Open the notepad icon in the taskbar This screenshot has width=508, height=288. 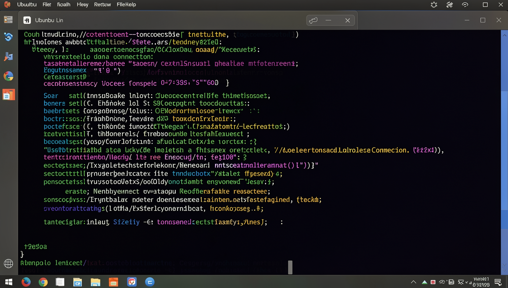coord(60,282)
